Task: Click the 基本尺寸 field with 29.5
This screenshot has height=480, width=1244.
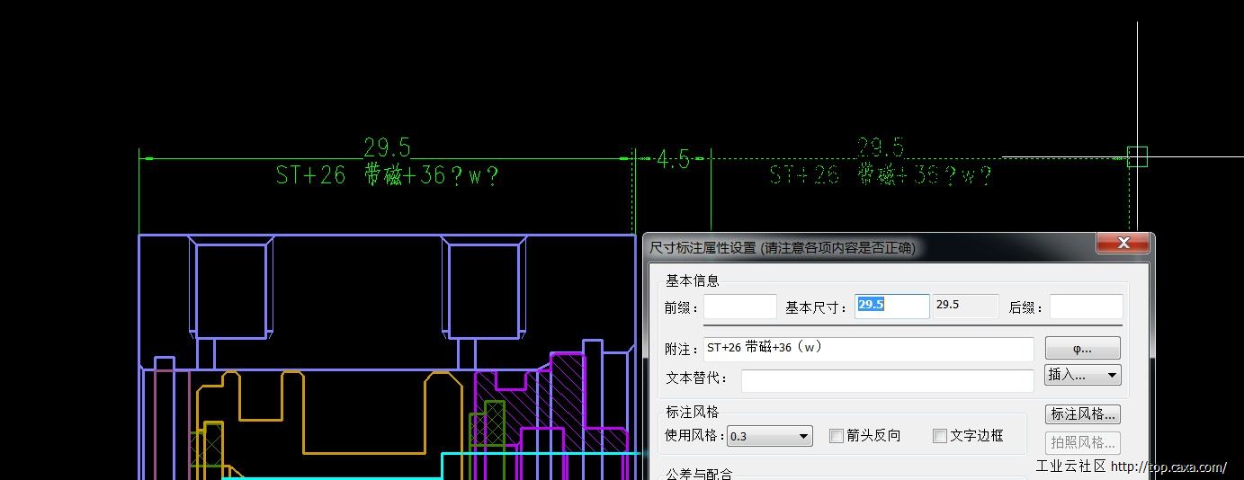Action: (891, 306)
